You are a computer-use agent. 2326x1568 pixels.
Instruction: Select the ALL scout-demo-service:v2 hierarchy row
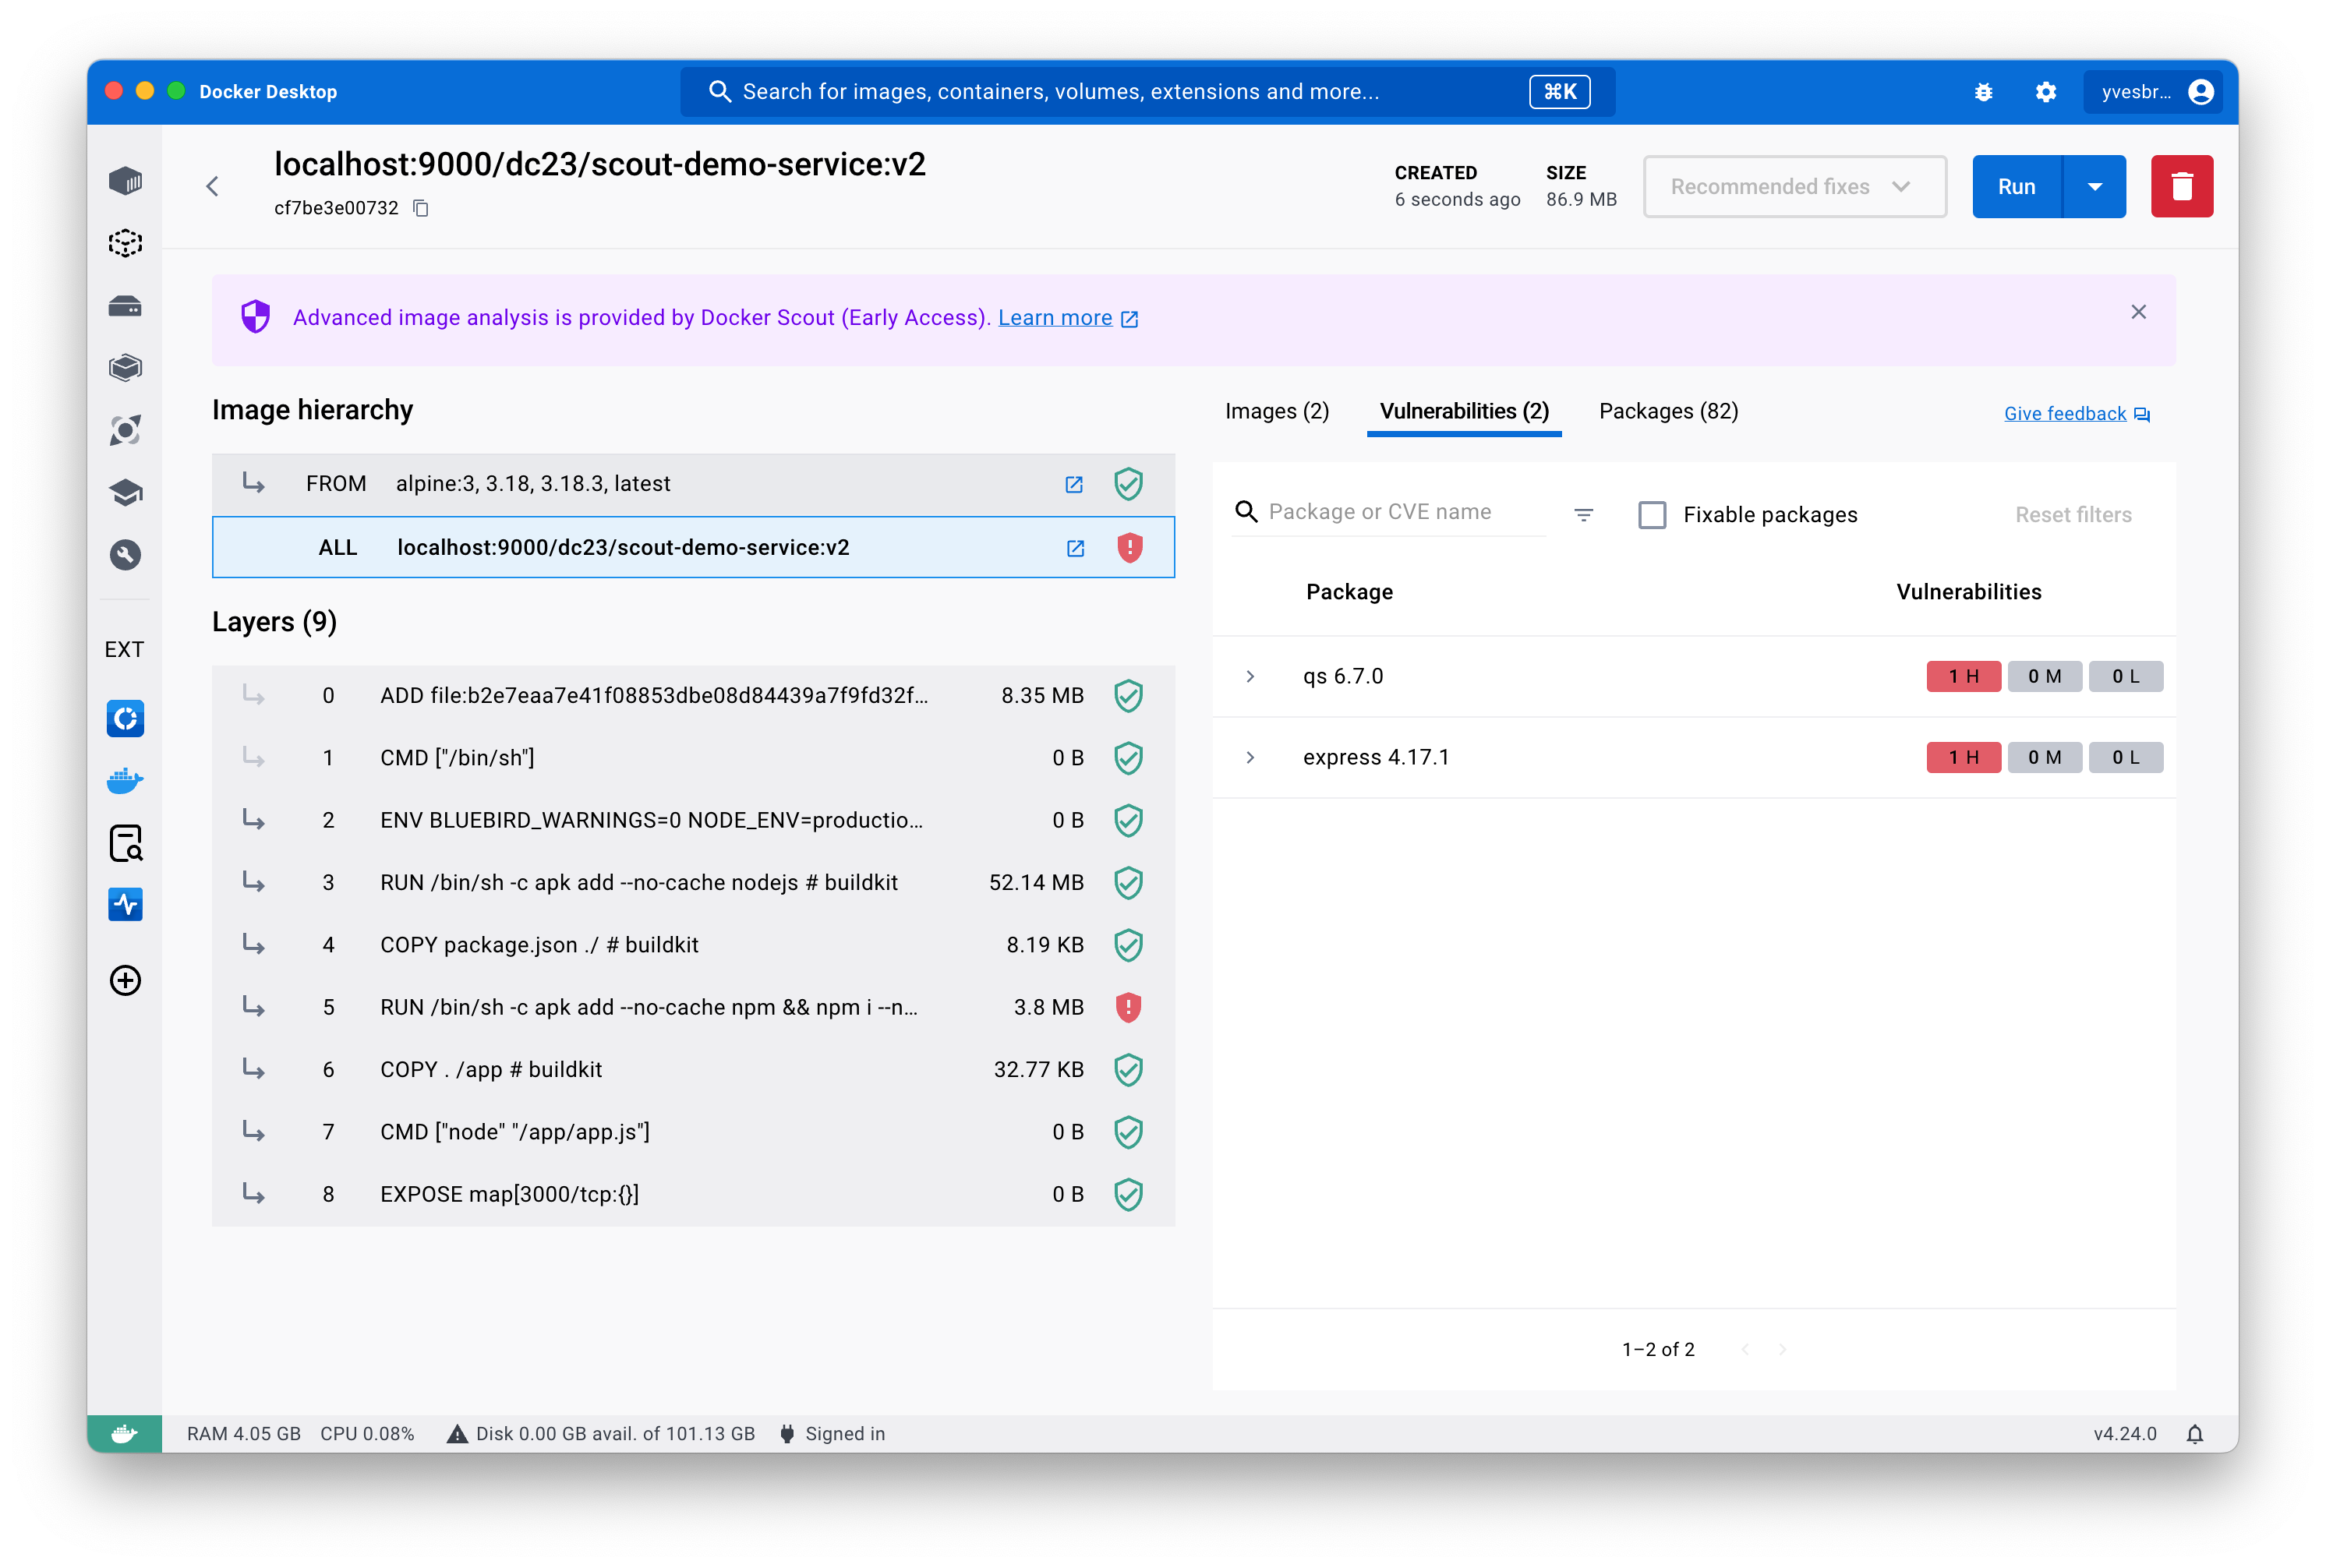(x=693, y=548)
